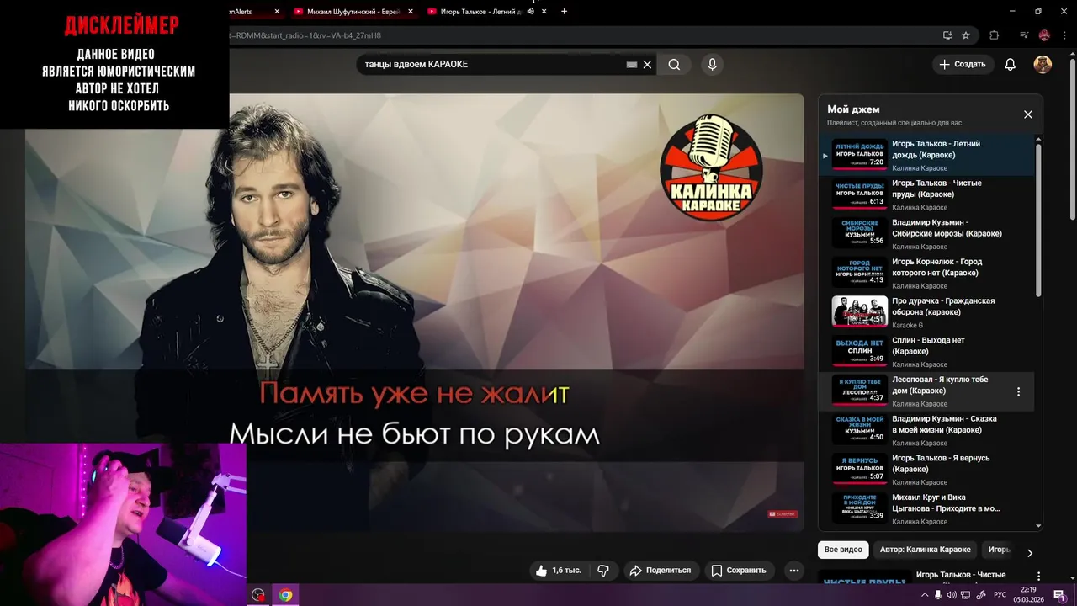Viewport: 1077px width, 606px height.
Task: Click the magnifier search button
Action: coord(674,65)
